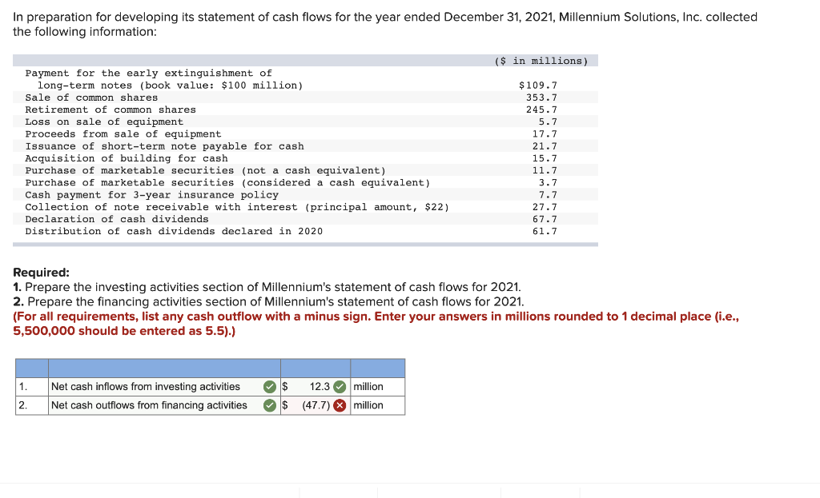Viewport: 820px width, 498px height.
Task: Click 'Acquisition of building for cash' row
Action: (x=126, y=158)
